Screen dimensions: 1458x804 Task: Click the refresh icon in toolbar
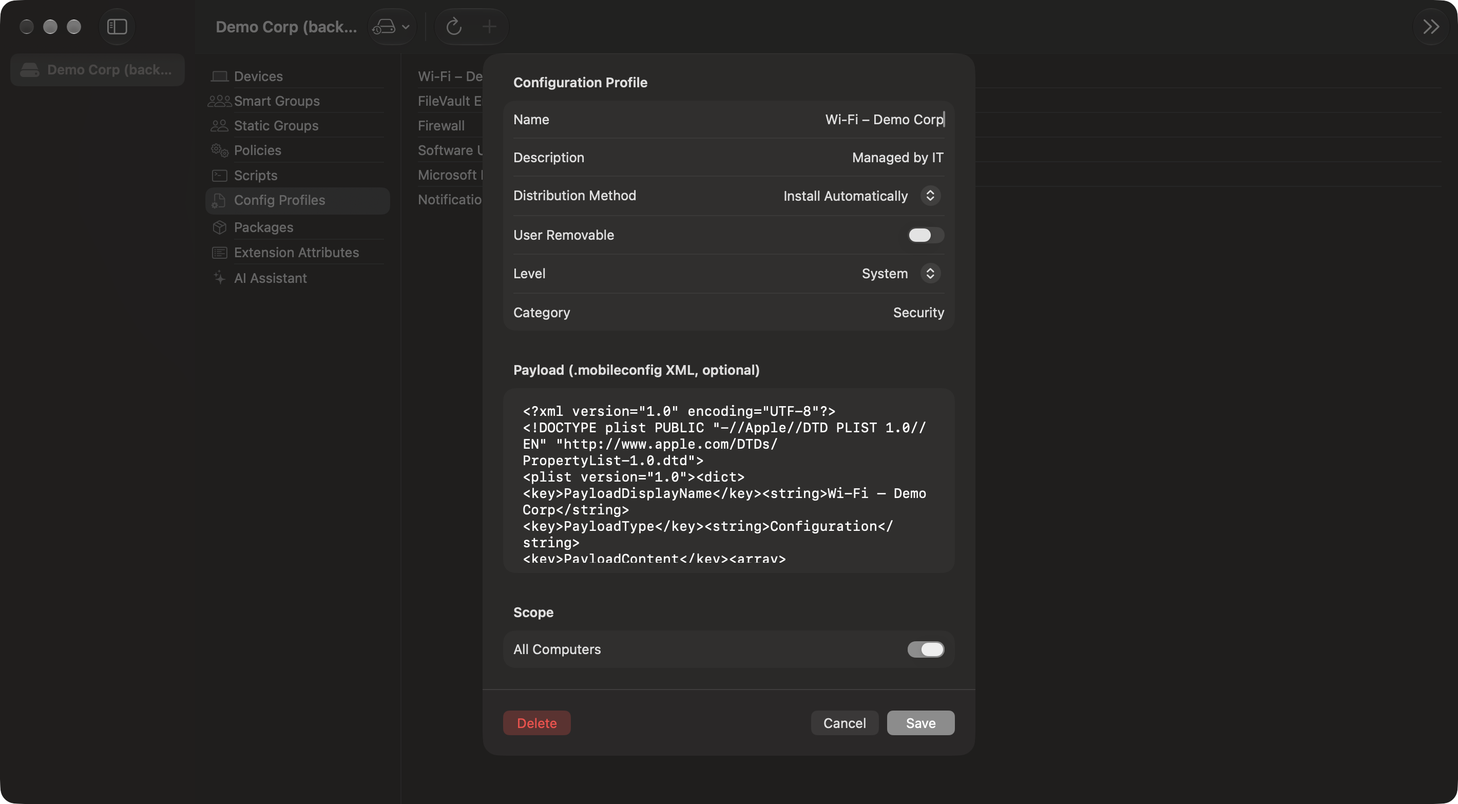(x=454, y=27)
